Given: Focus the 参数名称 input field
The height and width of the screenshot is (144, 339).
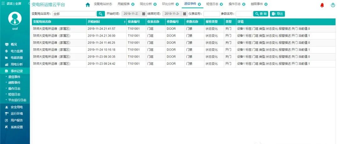Looking at the screenshot, I should (x=244, y=14).
